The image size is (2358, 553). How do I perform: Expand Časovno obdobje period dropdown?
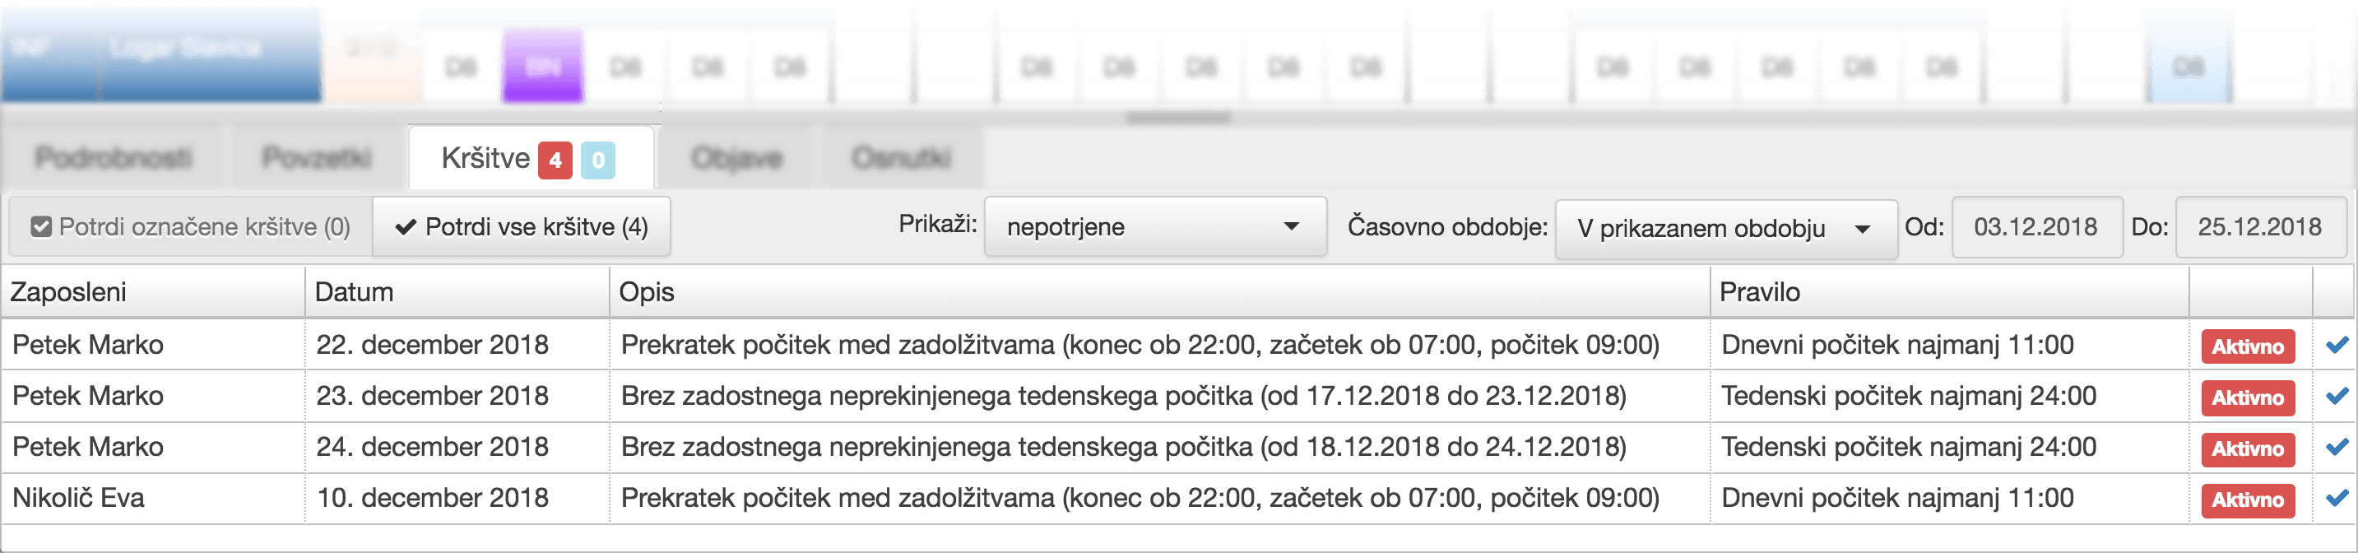coord(1724,229)
